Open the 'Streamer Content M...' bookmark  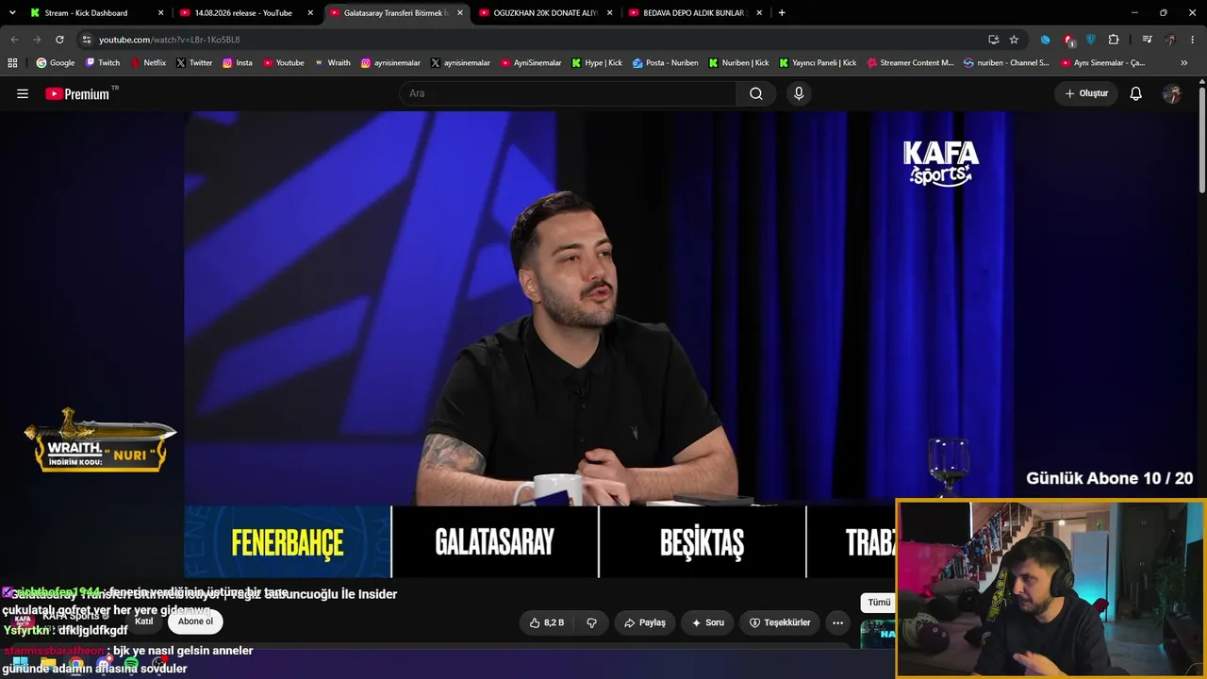tap(910, 63)
